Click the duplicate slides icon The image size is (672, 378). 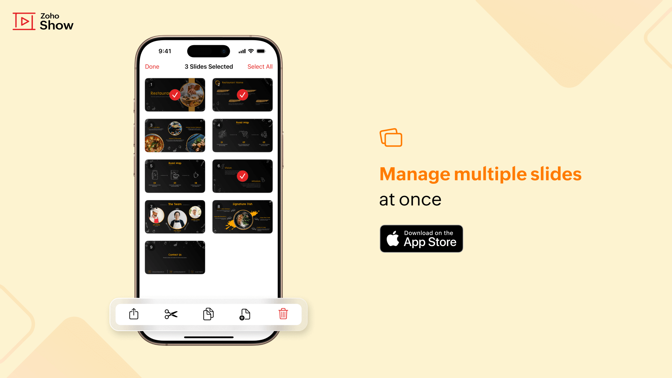coord(209,314)
